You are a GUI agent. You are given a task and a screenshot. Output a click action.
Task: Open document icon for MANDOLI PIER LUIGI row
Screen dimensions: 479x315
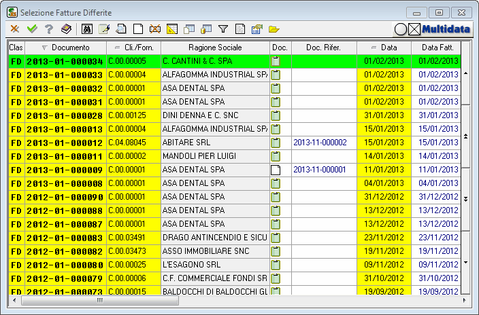click(276, 156)
